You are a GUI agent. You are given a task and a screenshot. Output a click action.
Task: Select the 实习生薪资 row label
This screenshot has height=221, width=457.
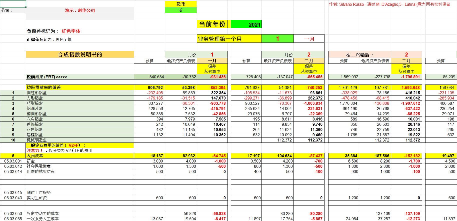tap(80, 197)
